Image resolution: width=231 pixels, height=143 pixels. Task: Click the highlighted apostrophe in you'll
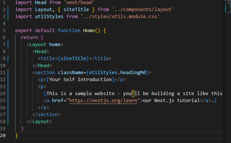click(133, 93)
